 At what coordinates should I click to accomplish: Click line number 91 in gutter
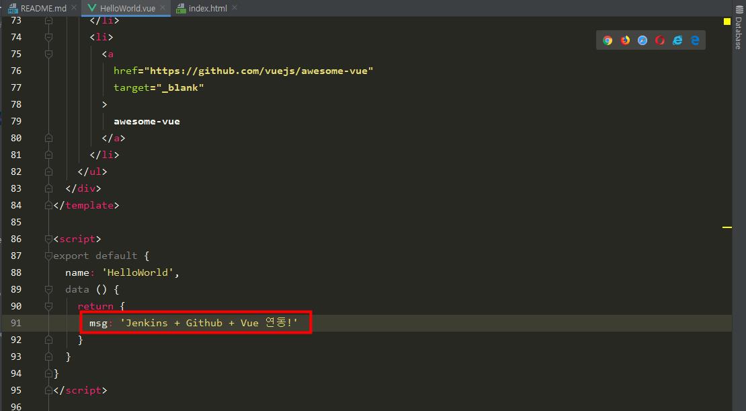pyautogui.click(x=16, y=323)
